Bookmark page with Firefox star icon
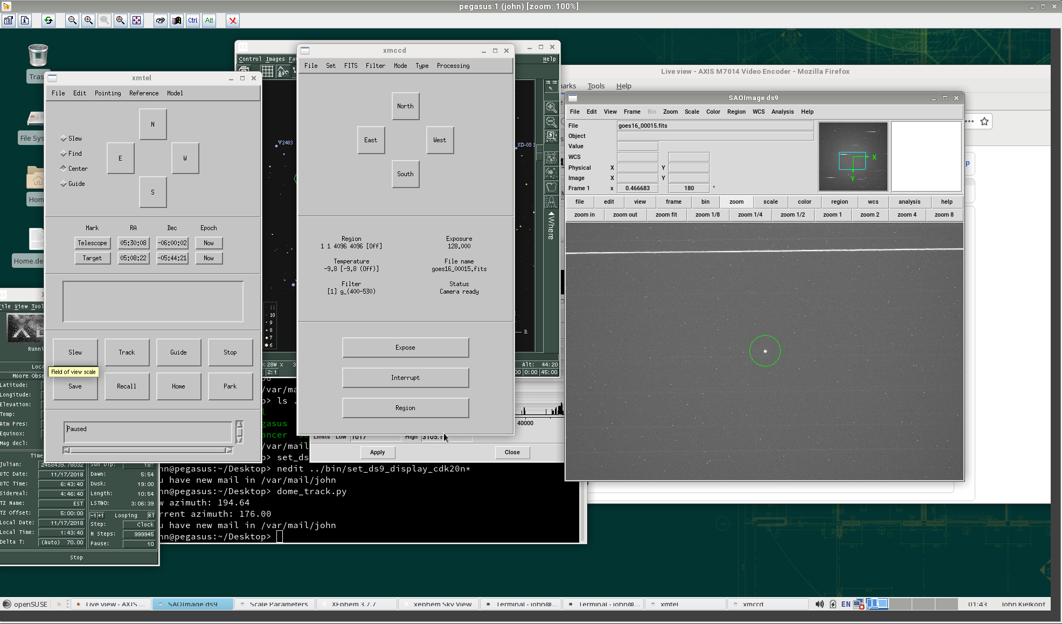 (984, 121)
